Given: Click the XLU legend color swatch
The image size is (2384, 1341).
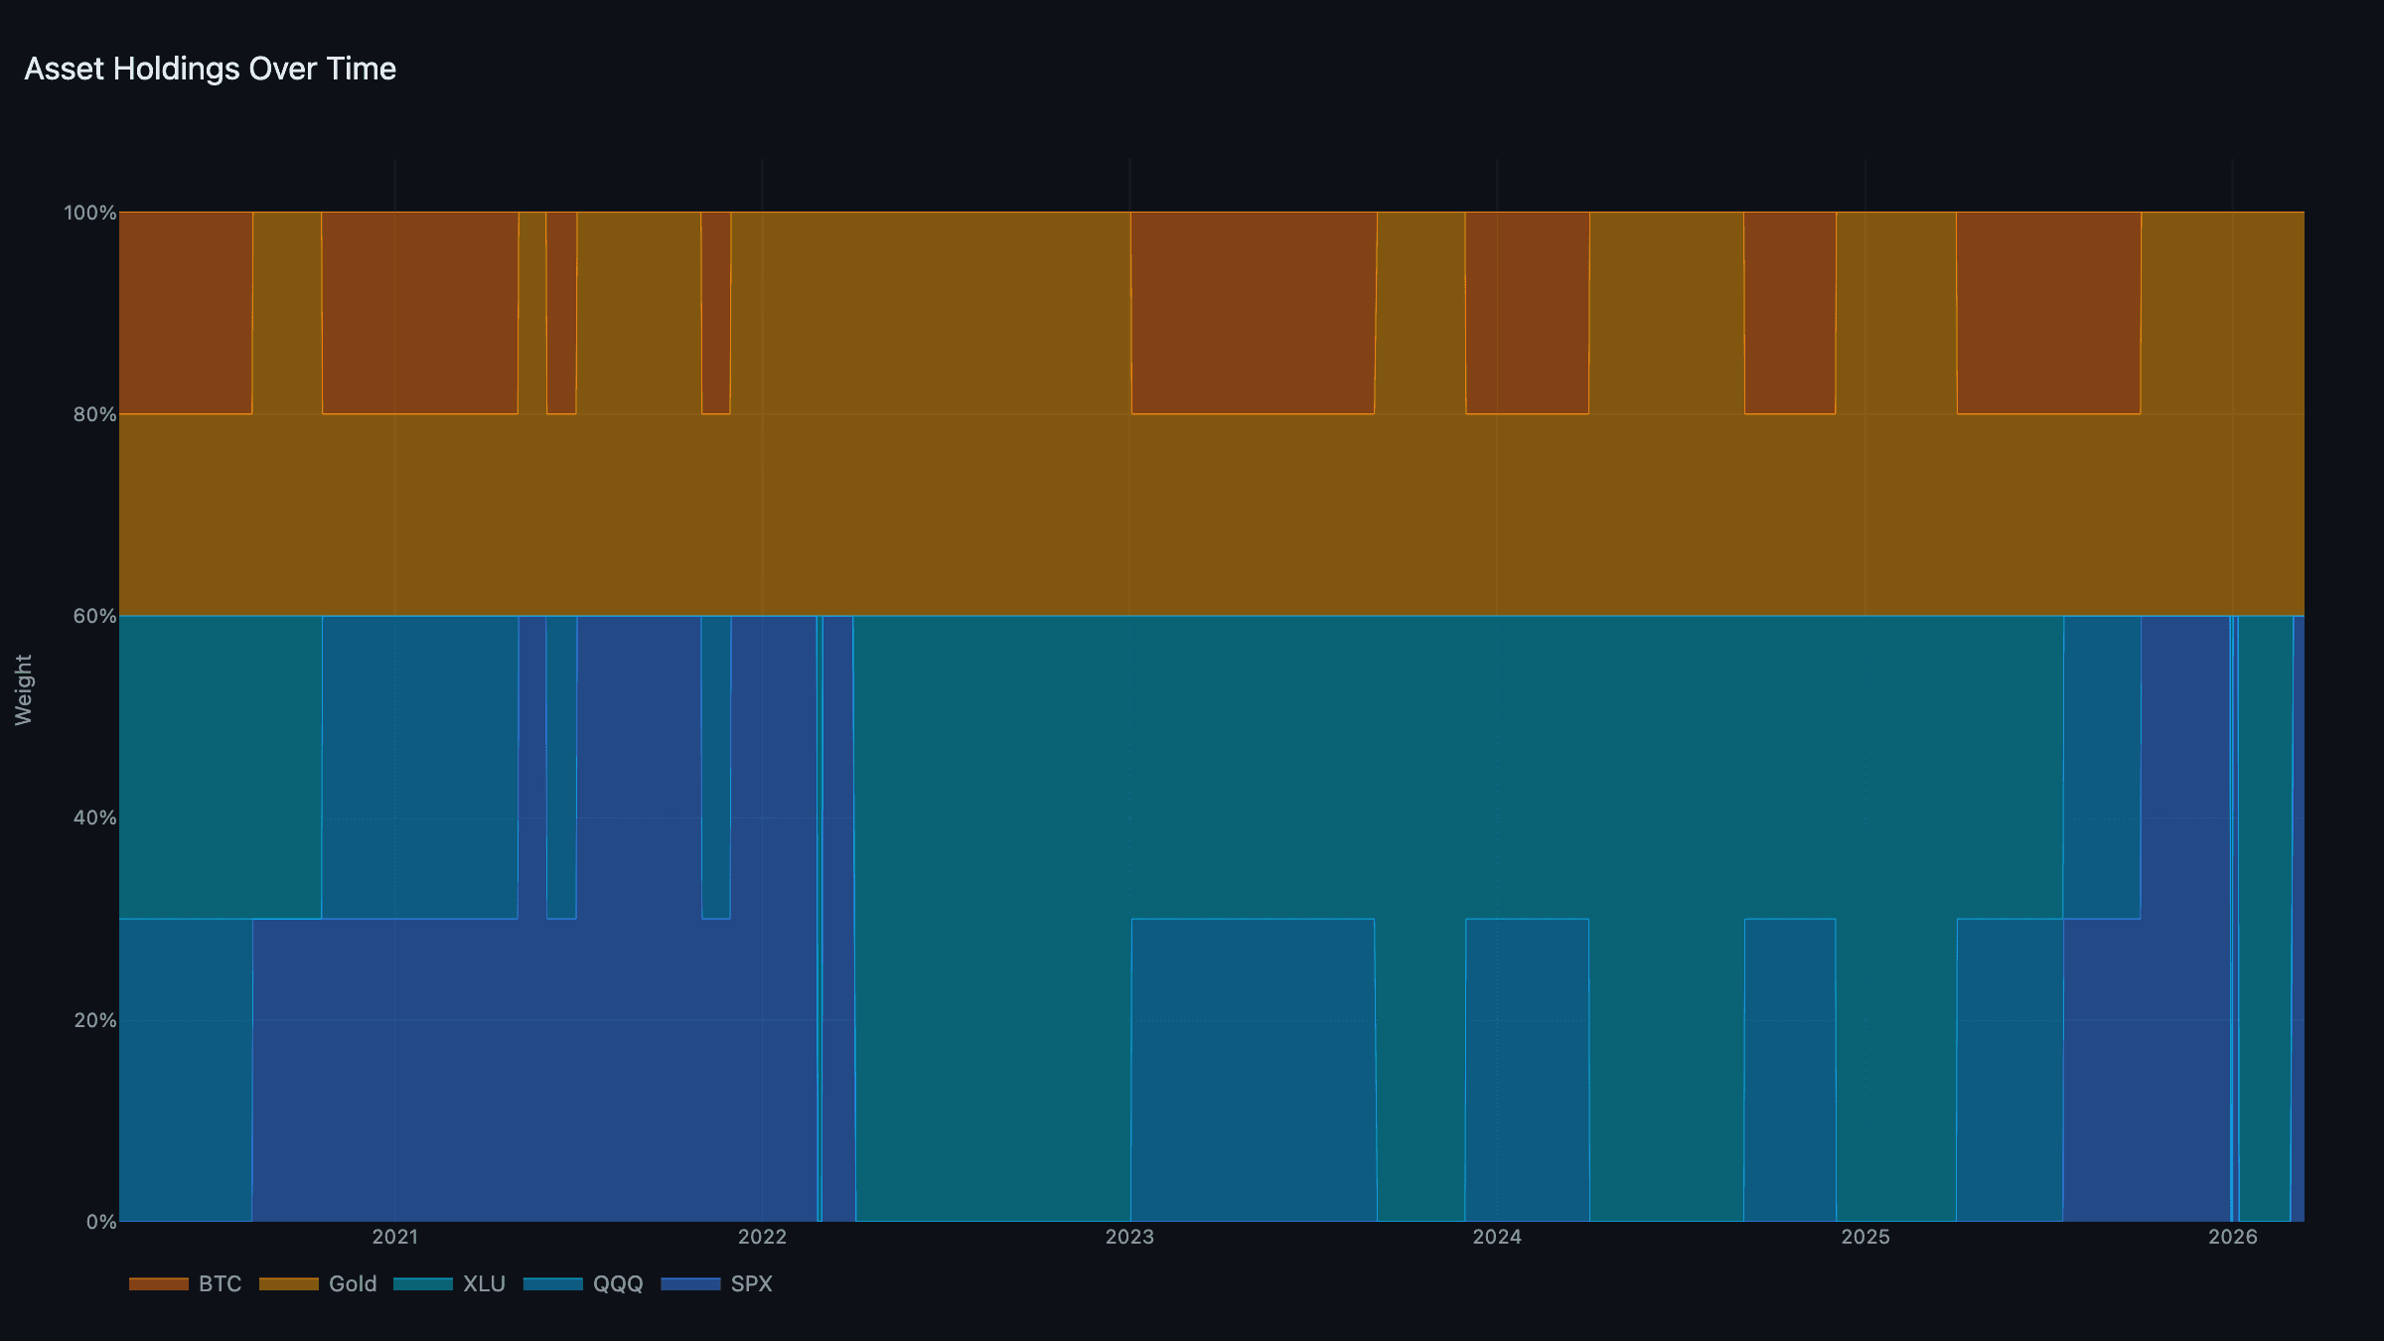Looking at the screenshot, I should click(x=422, y=1283).
